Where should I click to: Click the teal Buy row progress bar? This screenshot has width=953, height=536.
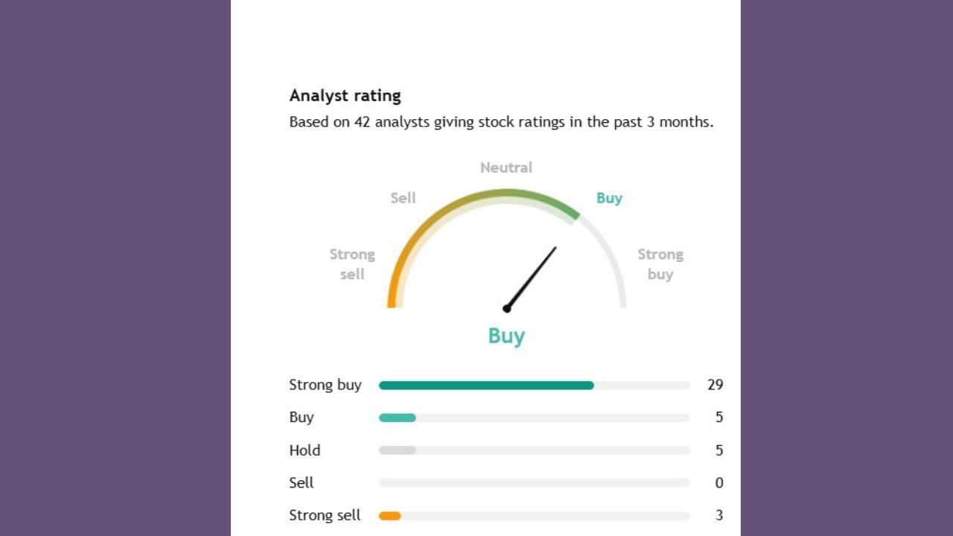(x=397, y=418)
